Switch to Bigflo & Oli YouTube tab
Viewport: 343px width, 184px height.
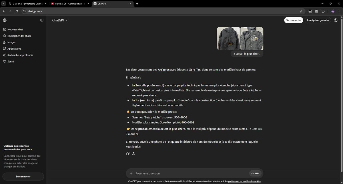(70, 3)
